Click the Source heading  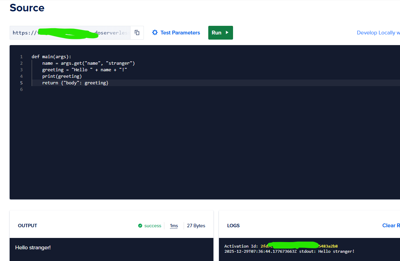[27, 8]
